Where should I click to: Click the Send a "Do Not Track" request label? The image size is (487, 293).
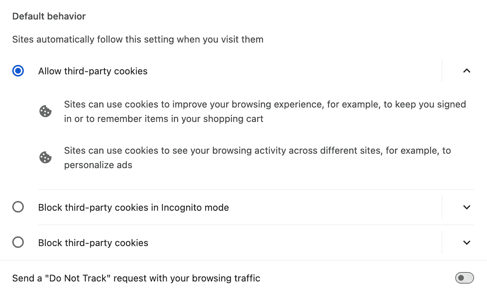pos(136,278)
